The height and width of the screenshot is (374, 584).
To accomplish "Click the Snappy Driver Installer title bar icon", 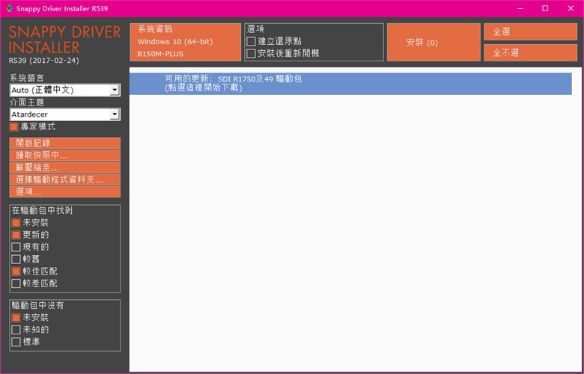I will [x=9, y=8].
